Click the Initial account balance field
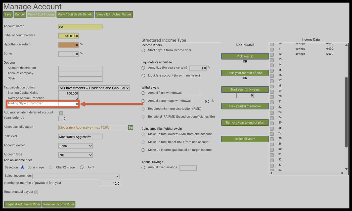352x211 pixels. (68, 36)
